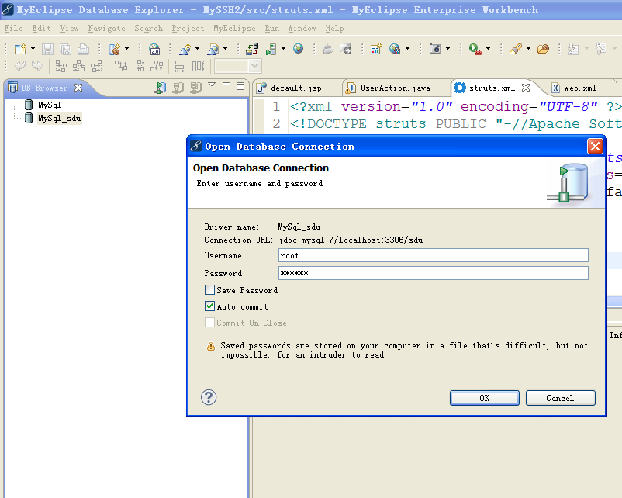Click the next annotation arrow icon
Image resolution: width=622 pixels, height=498 pixels.
[x=573, y=49]
